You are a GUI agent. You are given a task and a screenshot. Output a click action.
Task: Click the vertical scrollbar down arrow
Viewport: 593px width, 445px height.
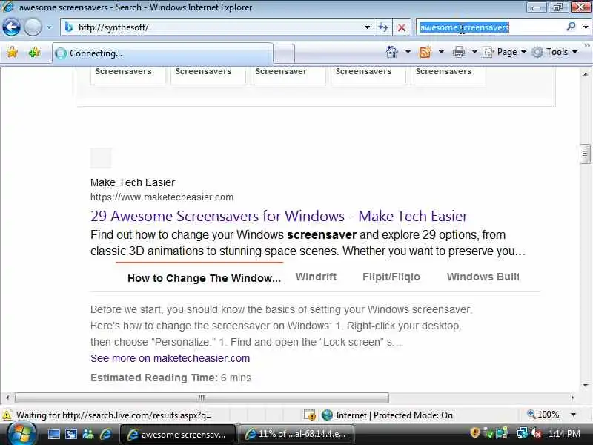[x=585, y=385]
